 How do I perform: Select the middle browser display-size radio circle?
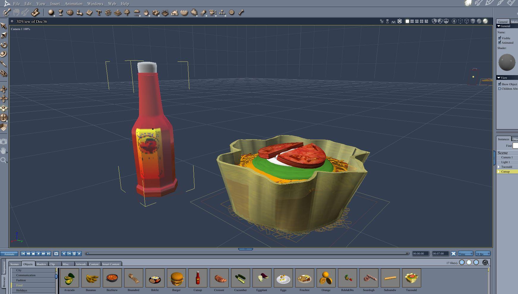469,262
